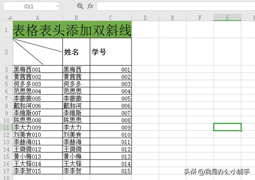Click name cell 何多多 in column B
The image size is (255, 180).
click(x=76, y=84)
